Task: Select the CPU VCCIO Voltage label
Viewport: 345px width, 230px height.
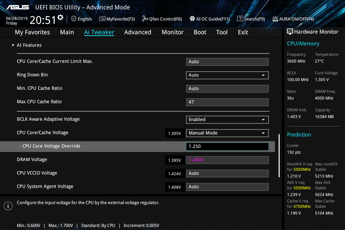Action: coord(37,173)
